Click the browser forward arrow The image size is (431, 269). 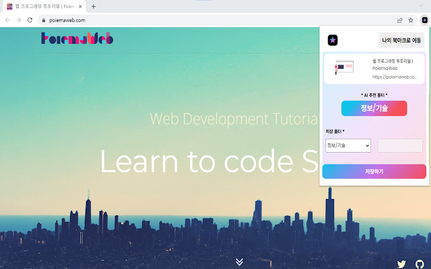[x=19, y=20]
